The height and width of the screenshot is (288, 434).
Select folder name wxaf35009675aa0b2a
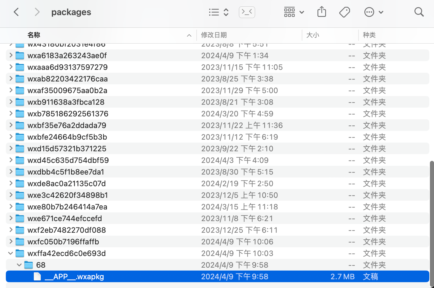[67, 90]
